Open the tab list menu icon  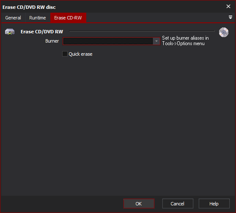[x=230, y=17]
